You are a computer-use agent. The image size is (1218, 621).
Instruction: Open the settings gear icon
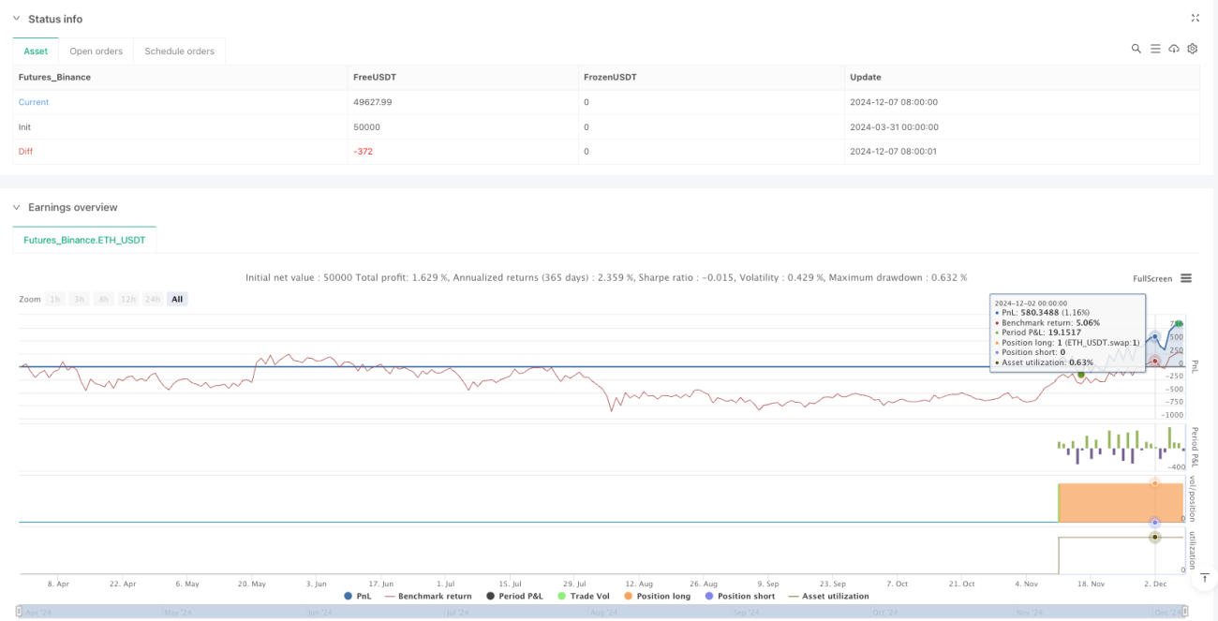coord(1193,49)
